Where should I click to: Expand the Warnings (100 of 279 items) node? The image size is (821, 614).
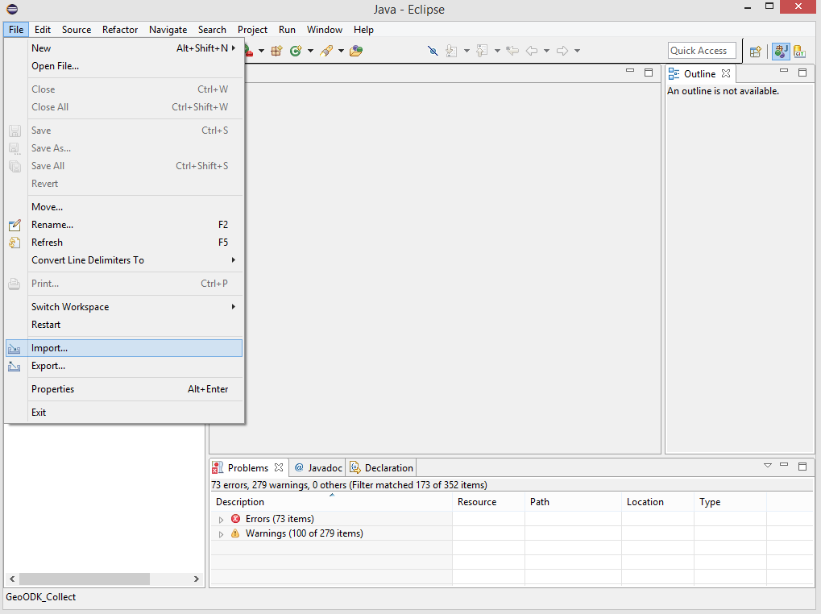(x=221, y=534)
